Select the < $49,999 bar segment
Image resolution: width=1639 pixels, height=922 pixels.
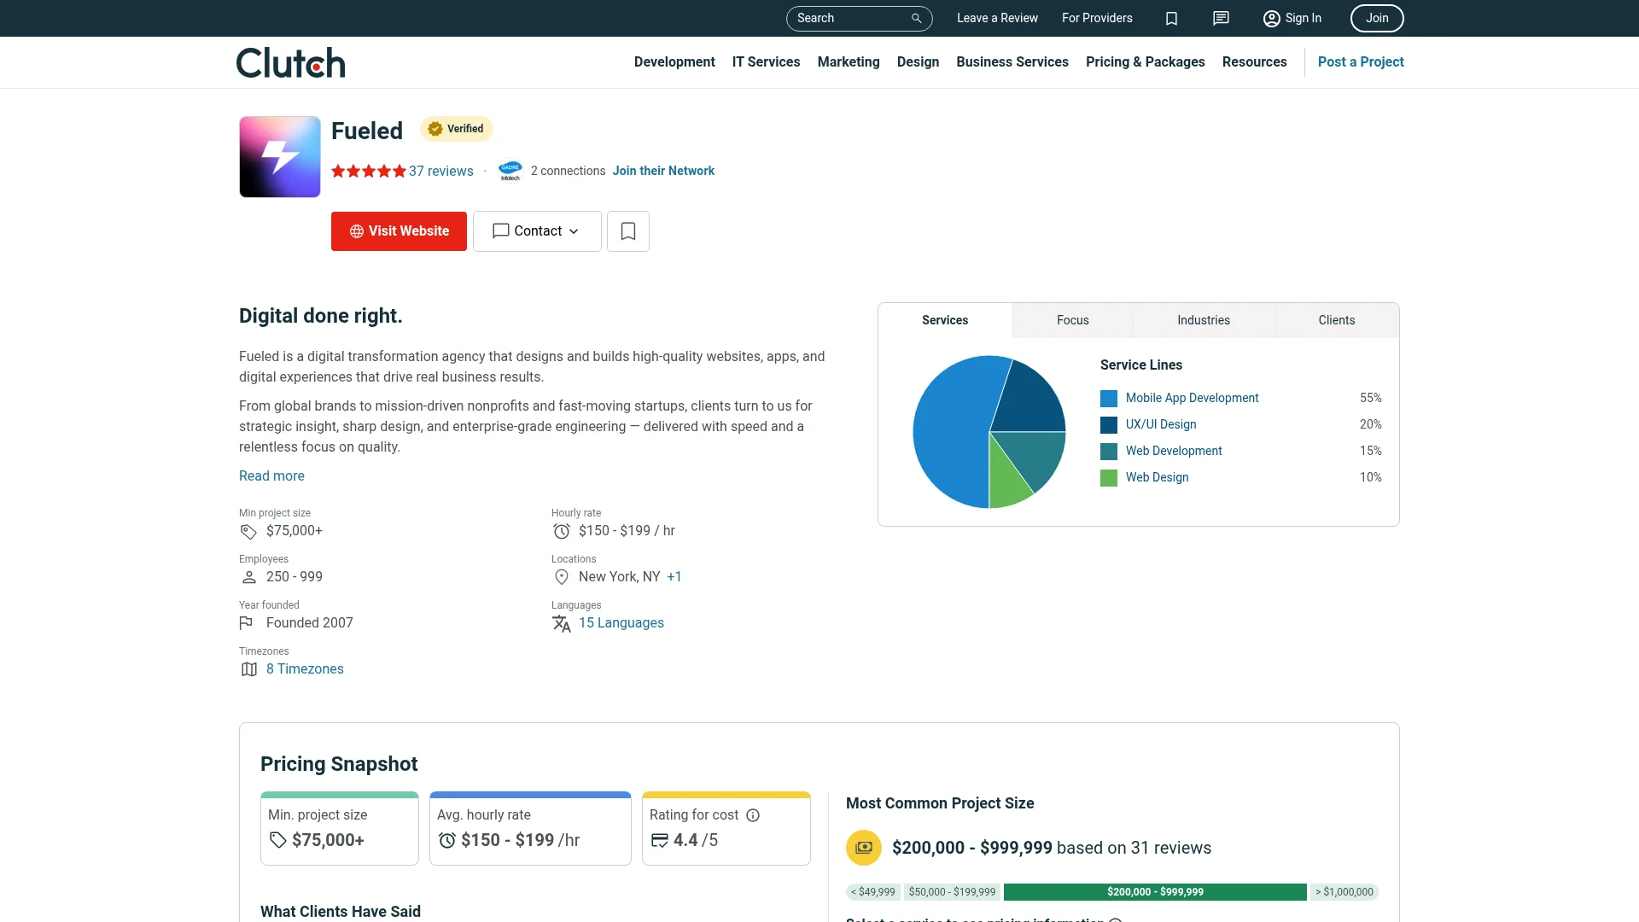click(x=873, y=892)
